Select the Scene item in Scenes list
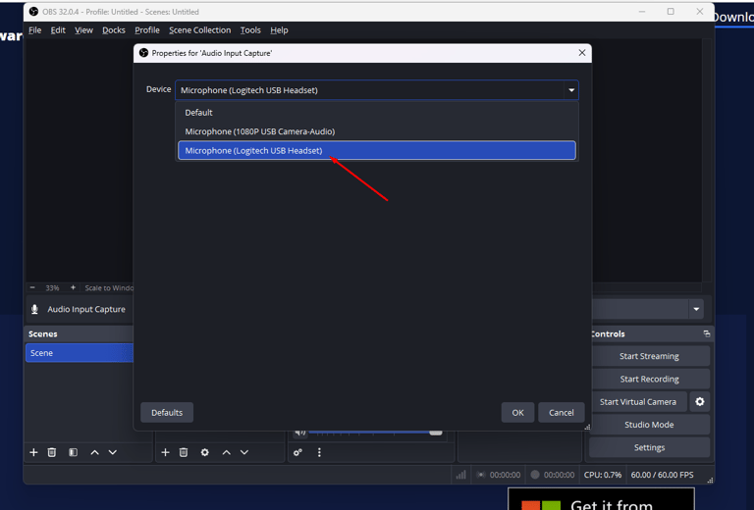This screenshot has width=754, height=510. [80, 353]
